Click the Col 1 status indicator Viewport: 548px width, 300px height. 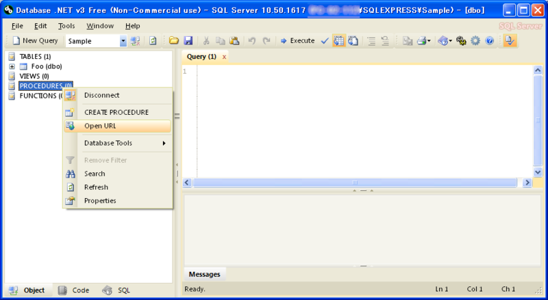(475, 289)
